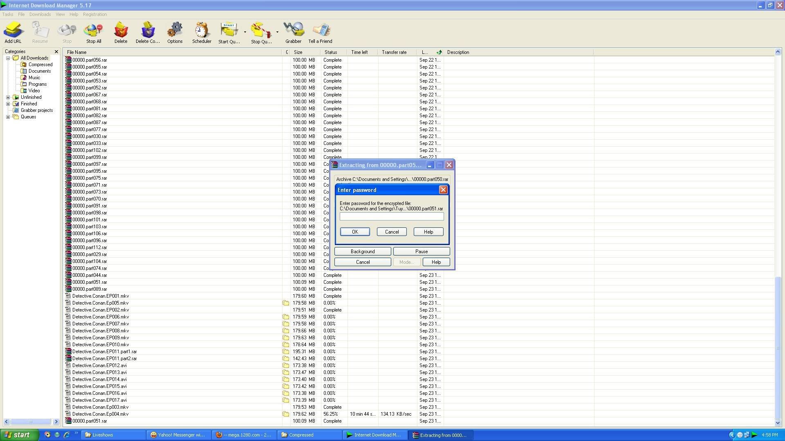
Task: Click the Help button beside Mode
Action: click(436, 262)
